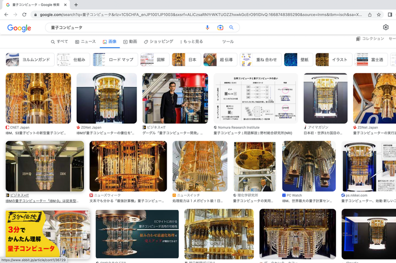Filter by 仕組み chip
396x263 pixels.
[73, 60]
